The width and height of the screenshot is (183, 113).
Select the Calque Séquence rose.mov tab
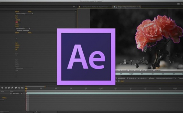pyautogui.click(x=127, y=7)
